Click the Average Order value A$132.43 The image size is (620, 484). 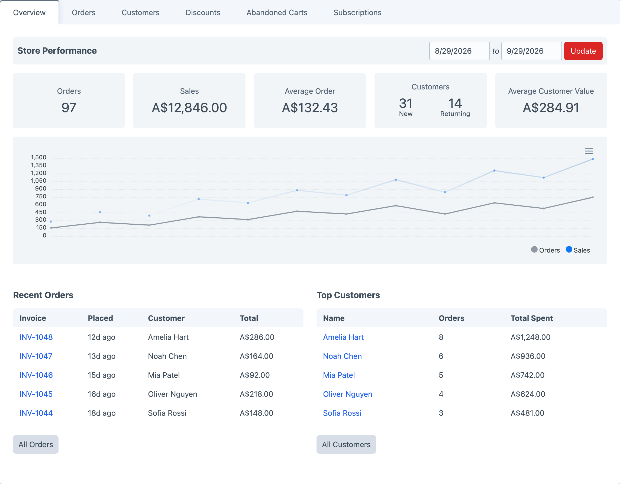point(310,108)
